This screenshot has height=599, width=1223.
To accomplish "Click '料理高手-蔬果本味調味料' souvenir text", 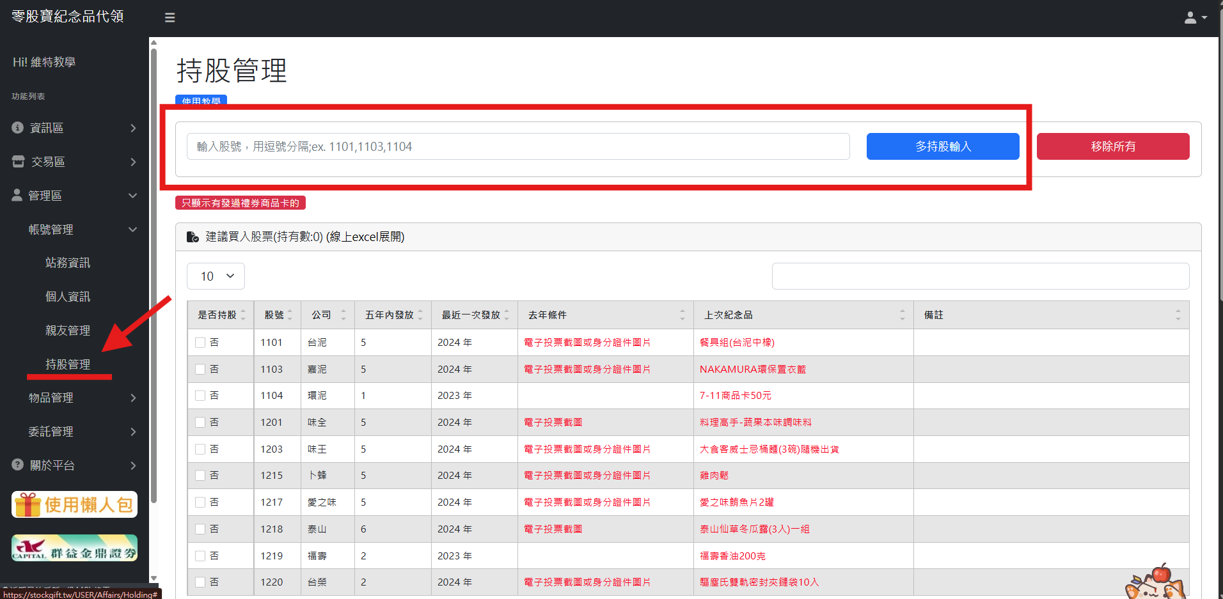I will (x=755, y=423).
